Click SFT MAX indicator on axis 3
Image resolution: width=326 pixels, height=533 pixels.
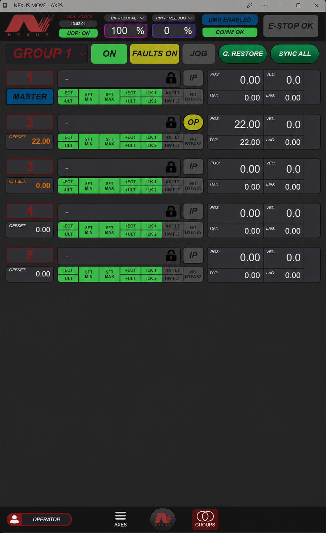click(110, 186)
